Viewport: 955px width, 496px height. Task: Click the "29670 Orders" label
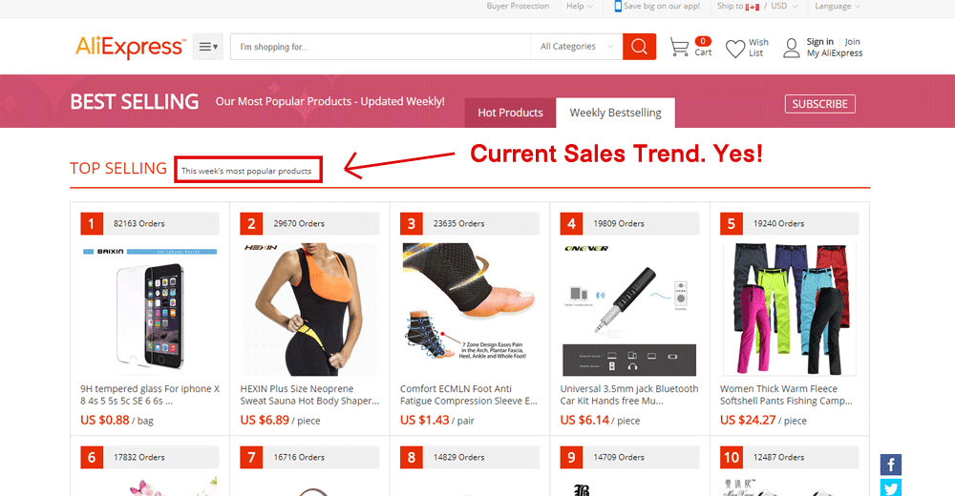point(299,223)
